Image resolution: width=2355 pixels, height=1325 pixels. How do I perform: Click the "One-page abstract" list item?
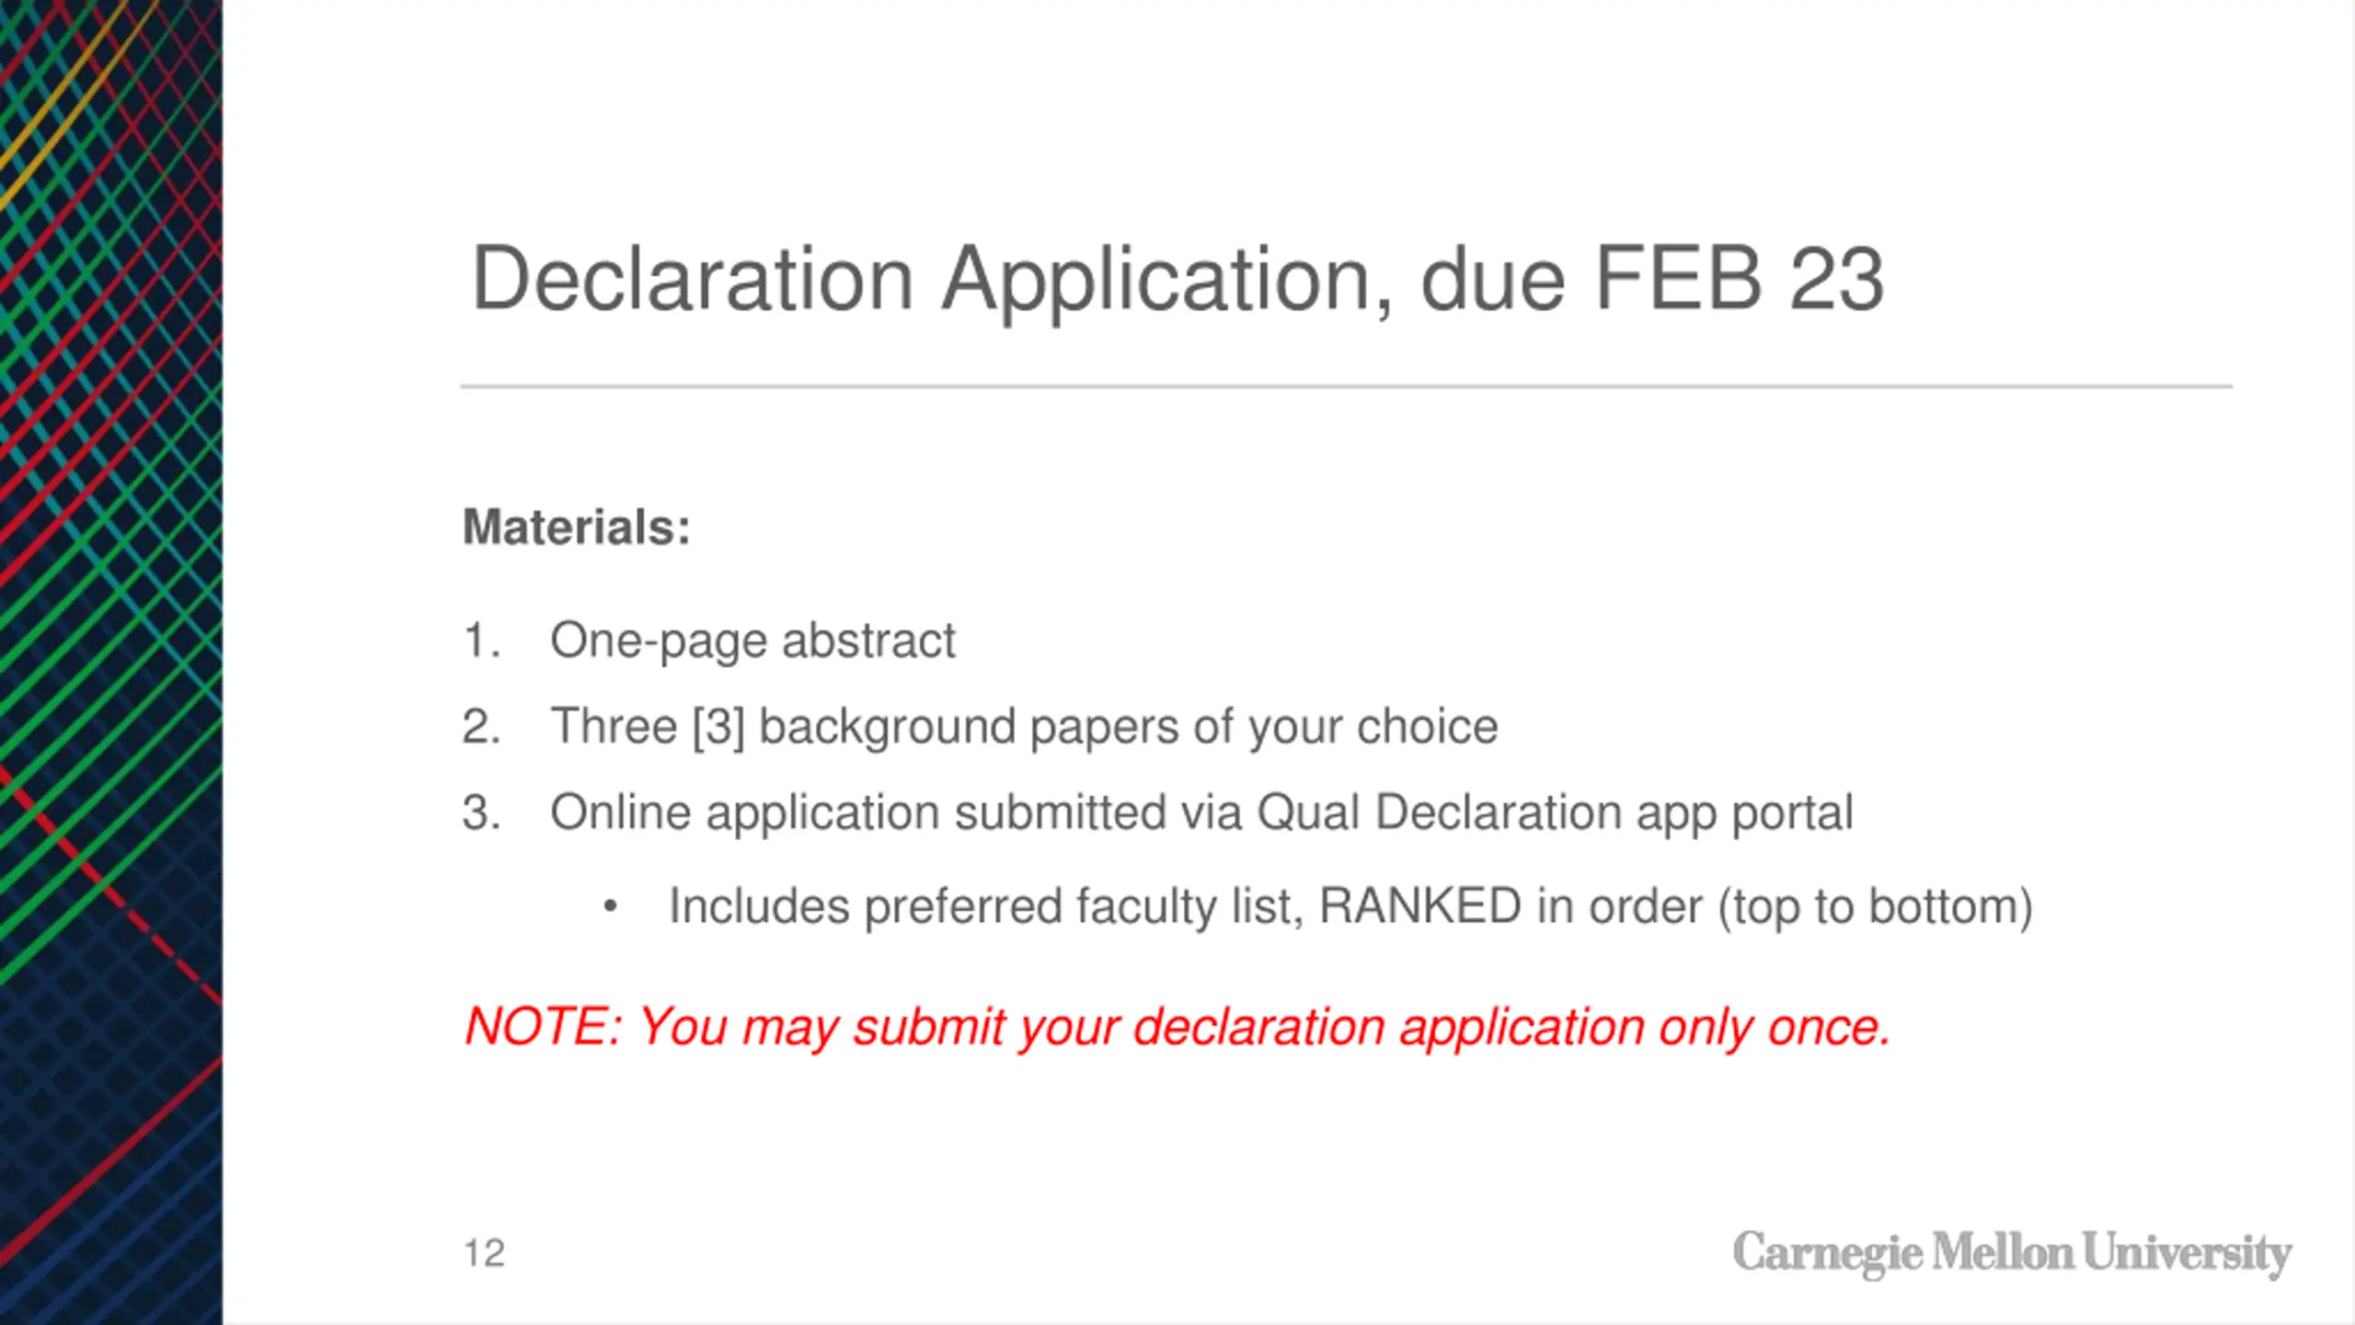click(x=752, y=641)
